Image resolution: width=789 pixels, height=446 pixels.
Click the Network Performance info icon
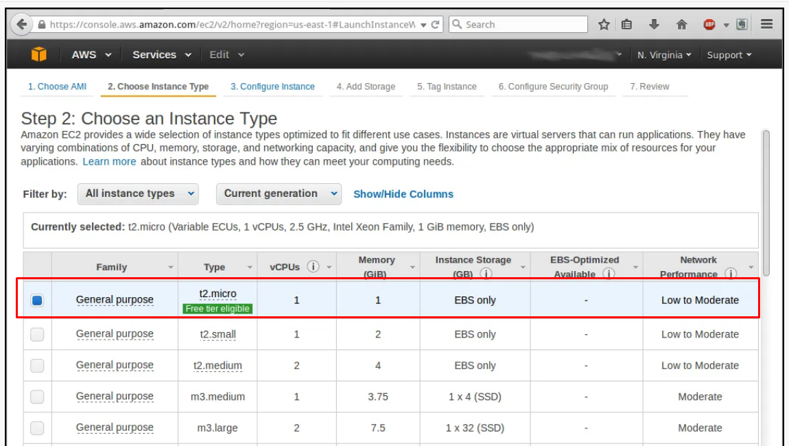click(731, 273)
